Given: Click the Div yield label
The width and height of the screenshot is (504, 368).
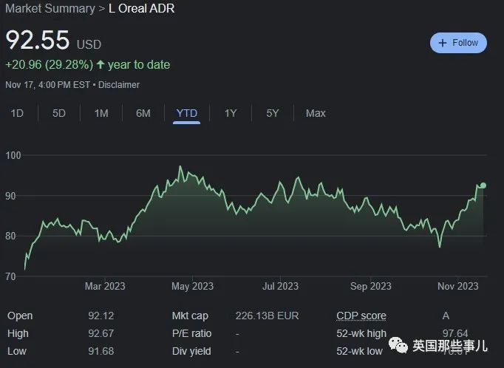Looking at the screenshot, I should pyautogui.click(x=191, y=351).
